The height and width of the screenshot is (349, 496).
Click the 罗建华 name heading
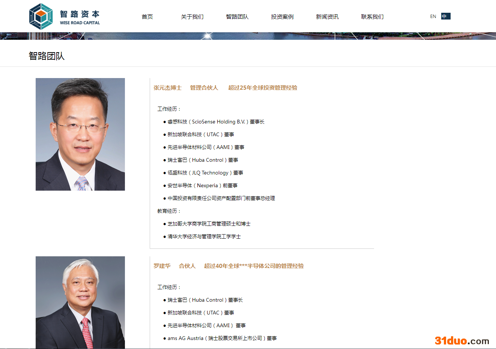162,266
